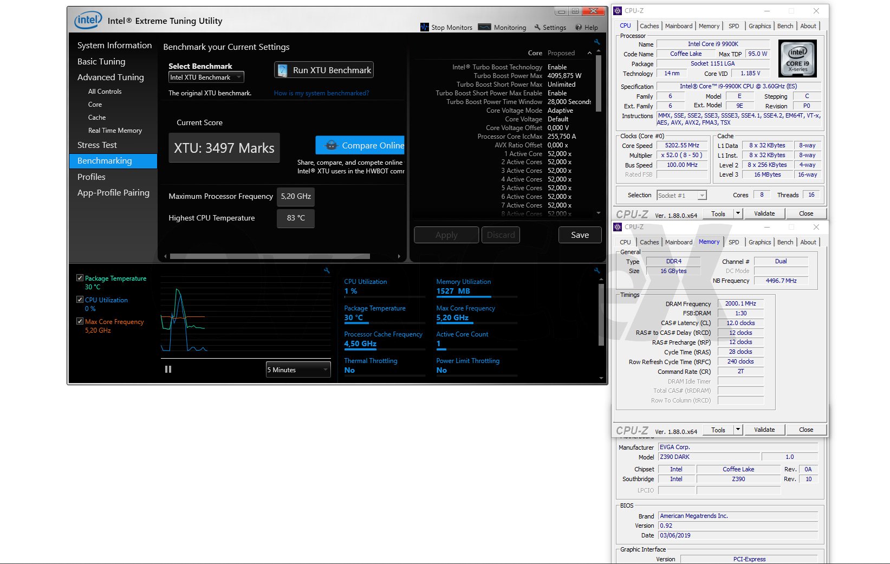Click the wrench icon above Core Proposed list

(597, 42)
